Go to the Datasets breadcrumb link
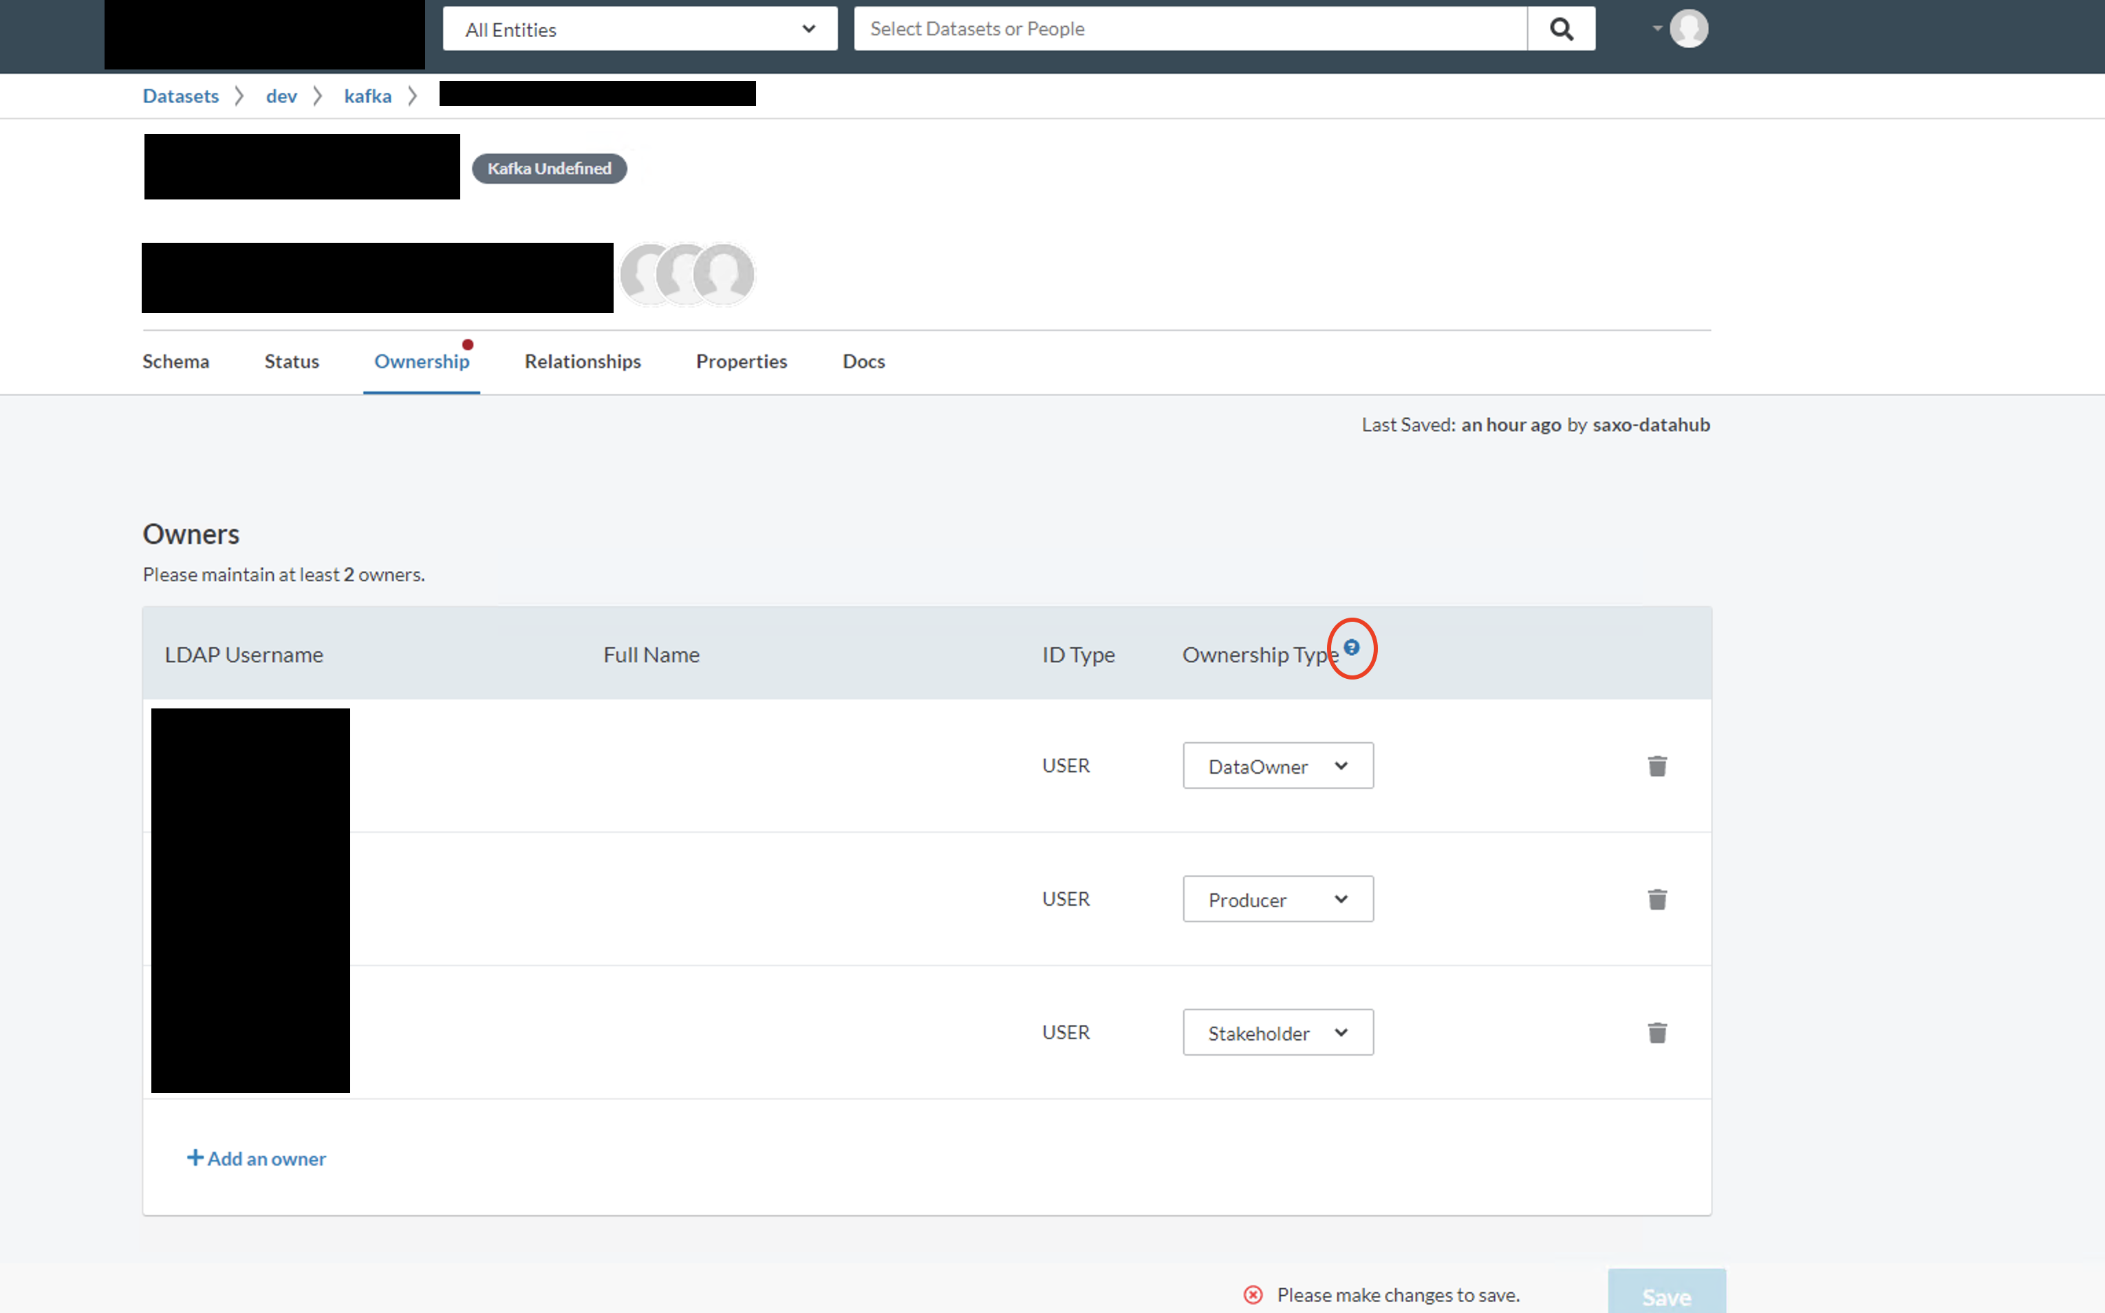The image size is (2105, 1313). click(181, 96)
